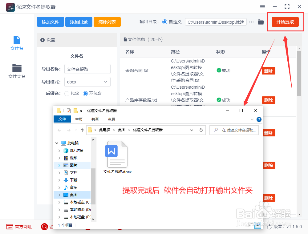308x234 pixels.
Task: Select 包含 suffix option
Action: [67, 94]
